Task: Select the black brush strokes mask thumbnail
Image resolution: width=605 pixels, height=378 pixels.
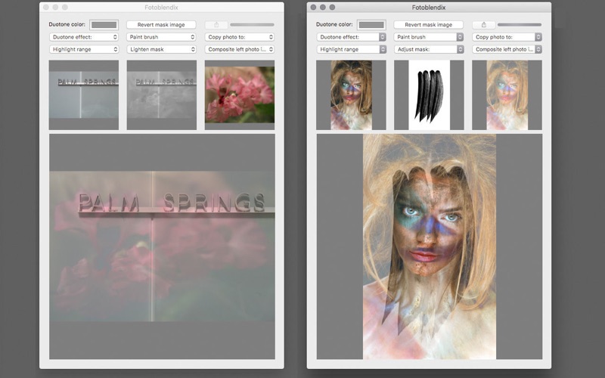Action: [x=429, y=95]
